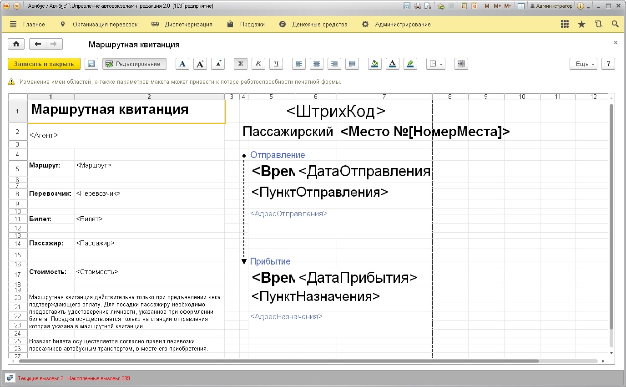Open the info dropdown arrow in title bar

pos(589,6)
